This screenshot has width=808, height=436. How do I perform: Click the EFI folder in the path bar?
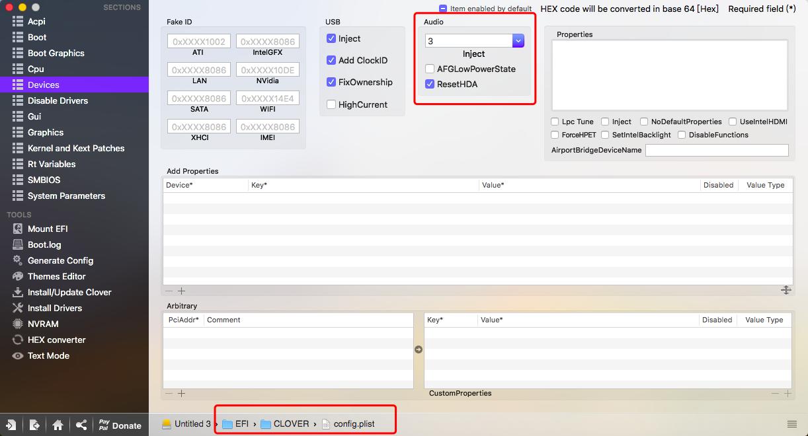235,424
